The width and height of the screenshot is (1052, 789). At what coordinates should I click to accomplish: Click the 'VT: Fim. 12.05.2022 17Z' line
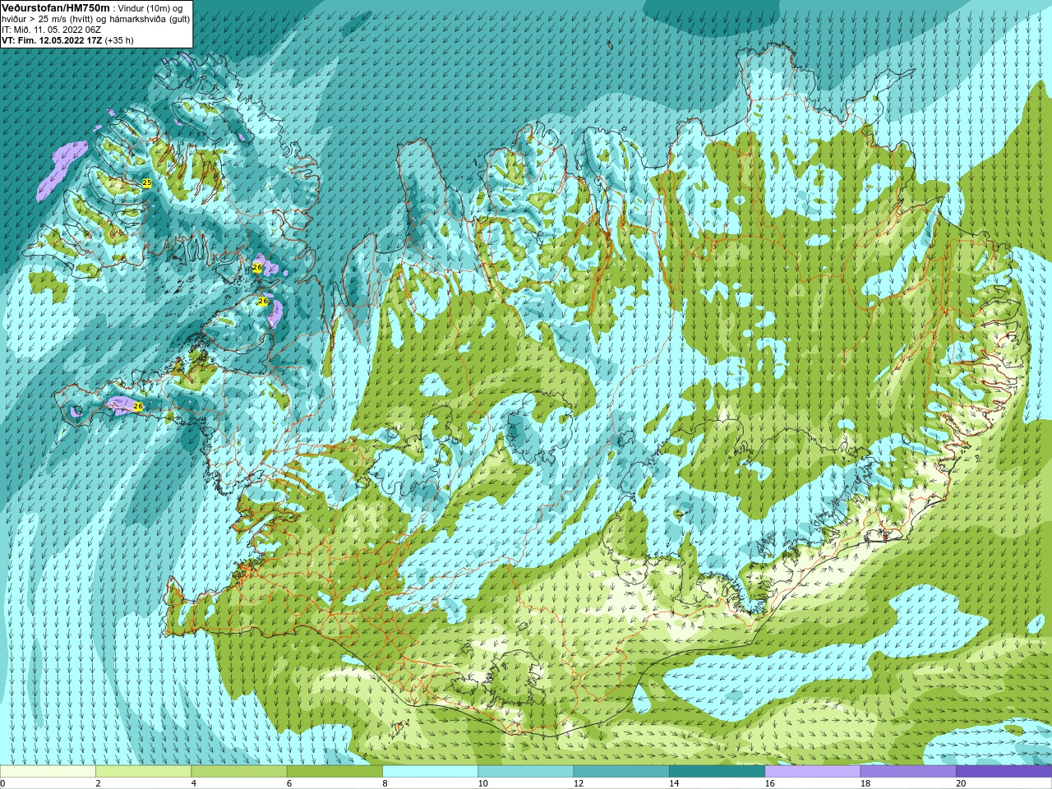[x=51, y=40]
